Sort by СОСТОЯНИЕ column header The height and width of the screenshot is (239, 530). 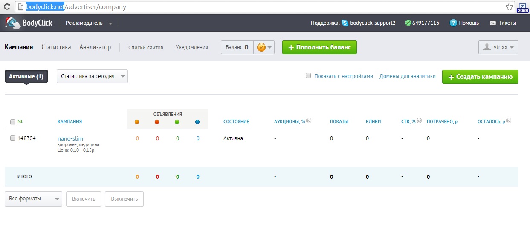tap(236, 121)
